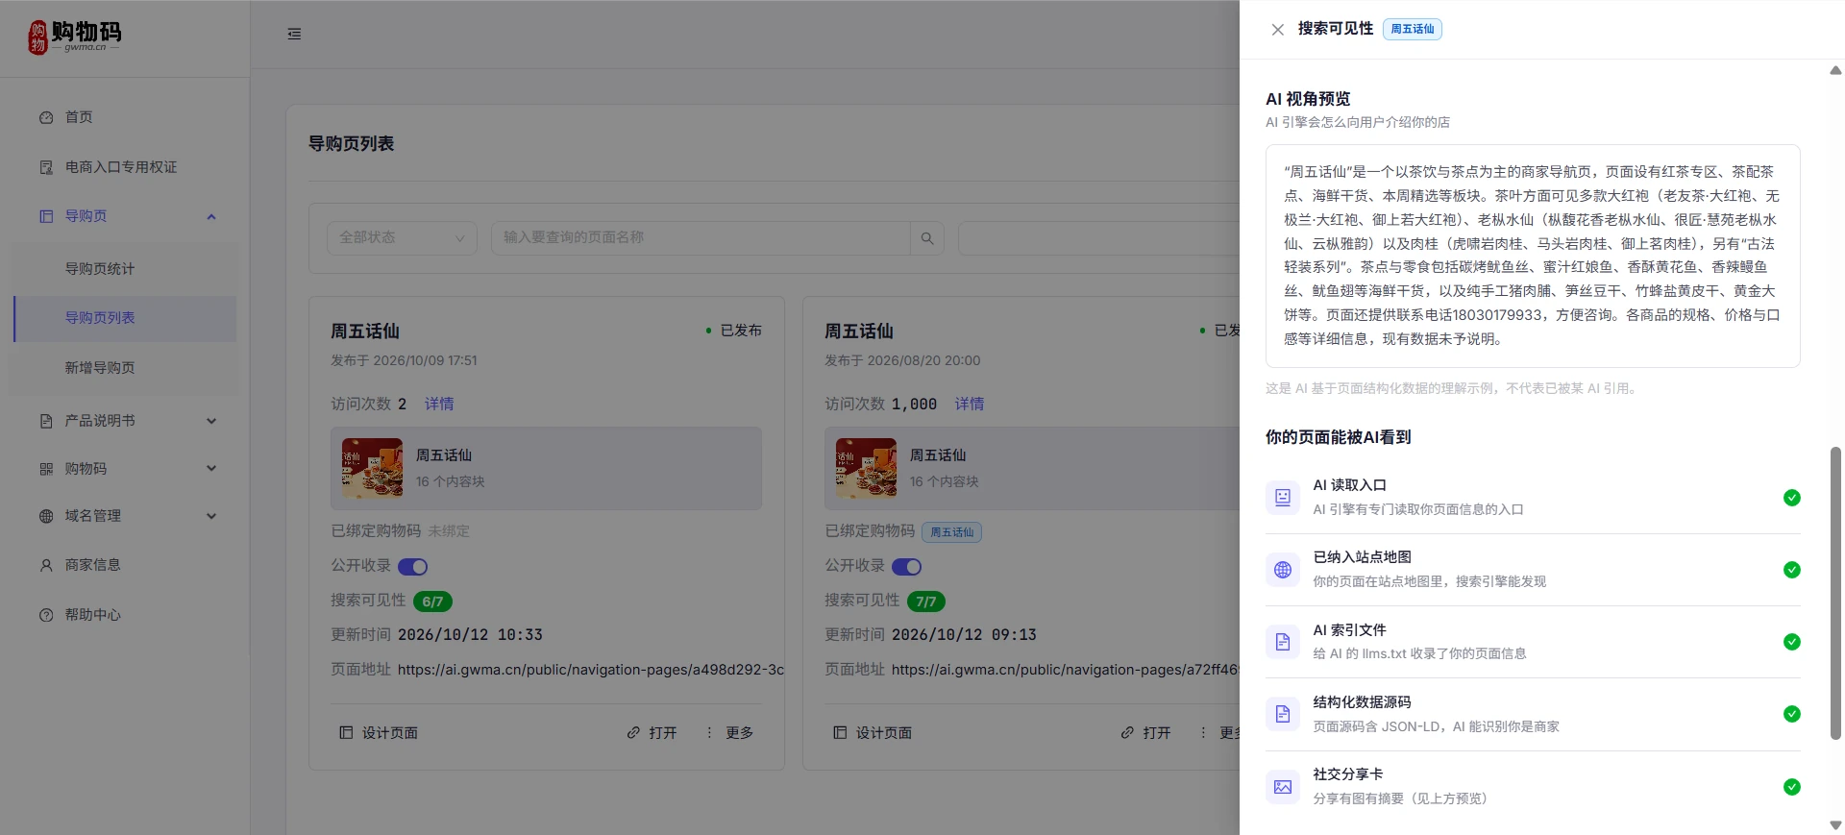The width and height of the screenshot is (1845, 835).
Task: Click the 商家信息 user icon
Action: tap(46, 565)
